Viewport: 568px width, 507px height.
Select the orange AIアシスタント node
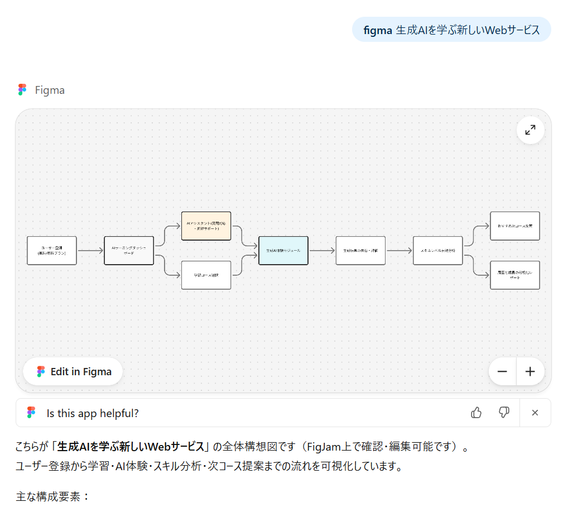tap(206, 226)
